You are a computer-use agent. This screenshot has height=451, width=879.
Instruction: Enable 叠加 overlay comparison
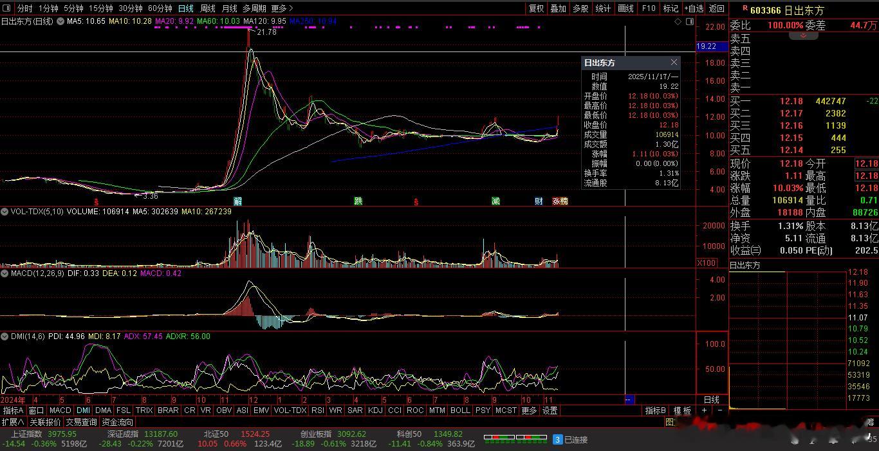(x=559, y=8)
